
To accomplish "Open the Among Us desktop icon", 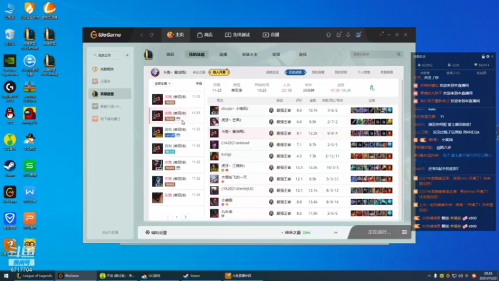I will 29,116.
